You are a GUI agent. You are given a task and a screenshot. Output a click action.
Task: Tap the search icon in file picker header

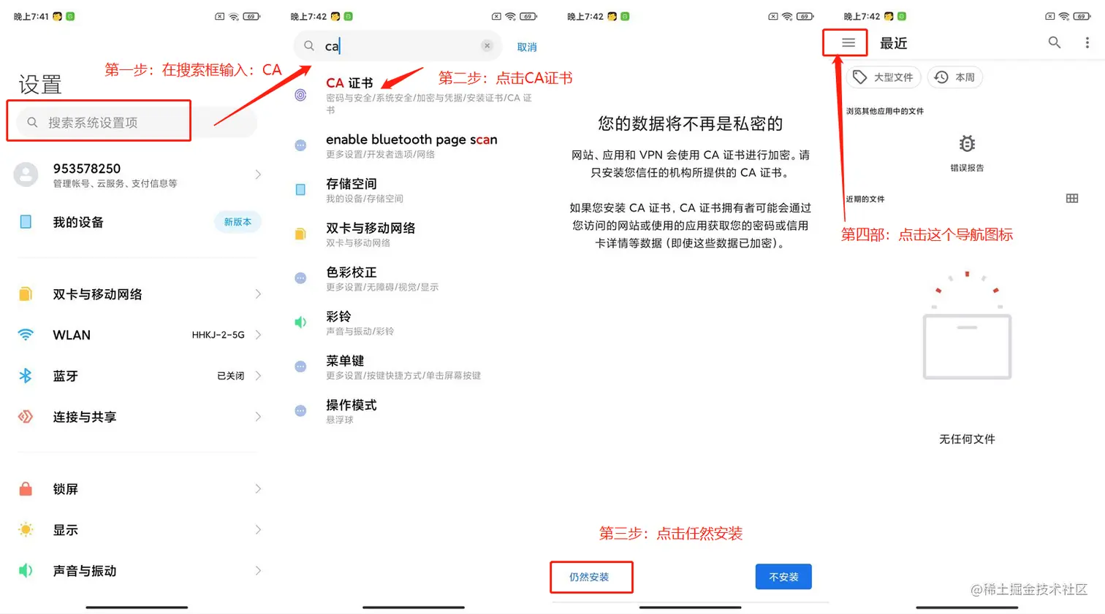[1054, 43]
